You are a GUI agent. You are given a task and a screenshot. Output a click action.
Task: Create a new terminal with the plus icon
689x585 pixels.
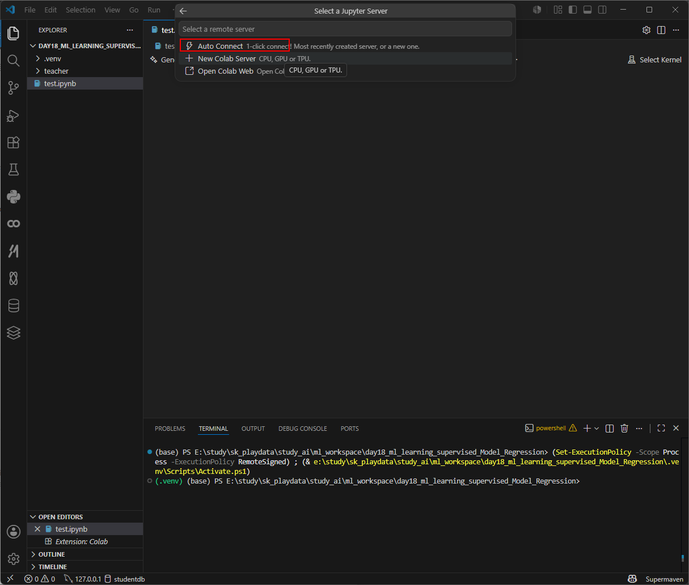point(587,428)
